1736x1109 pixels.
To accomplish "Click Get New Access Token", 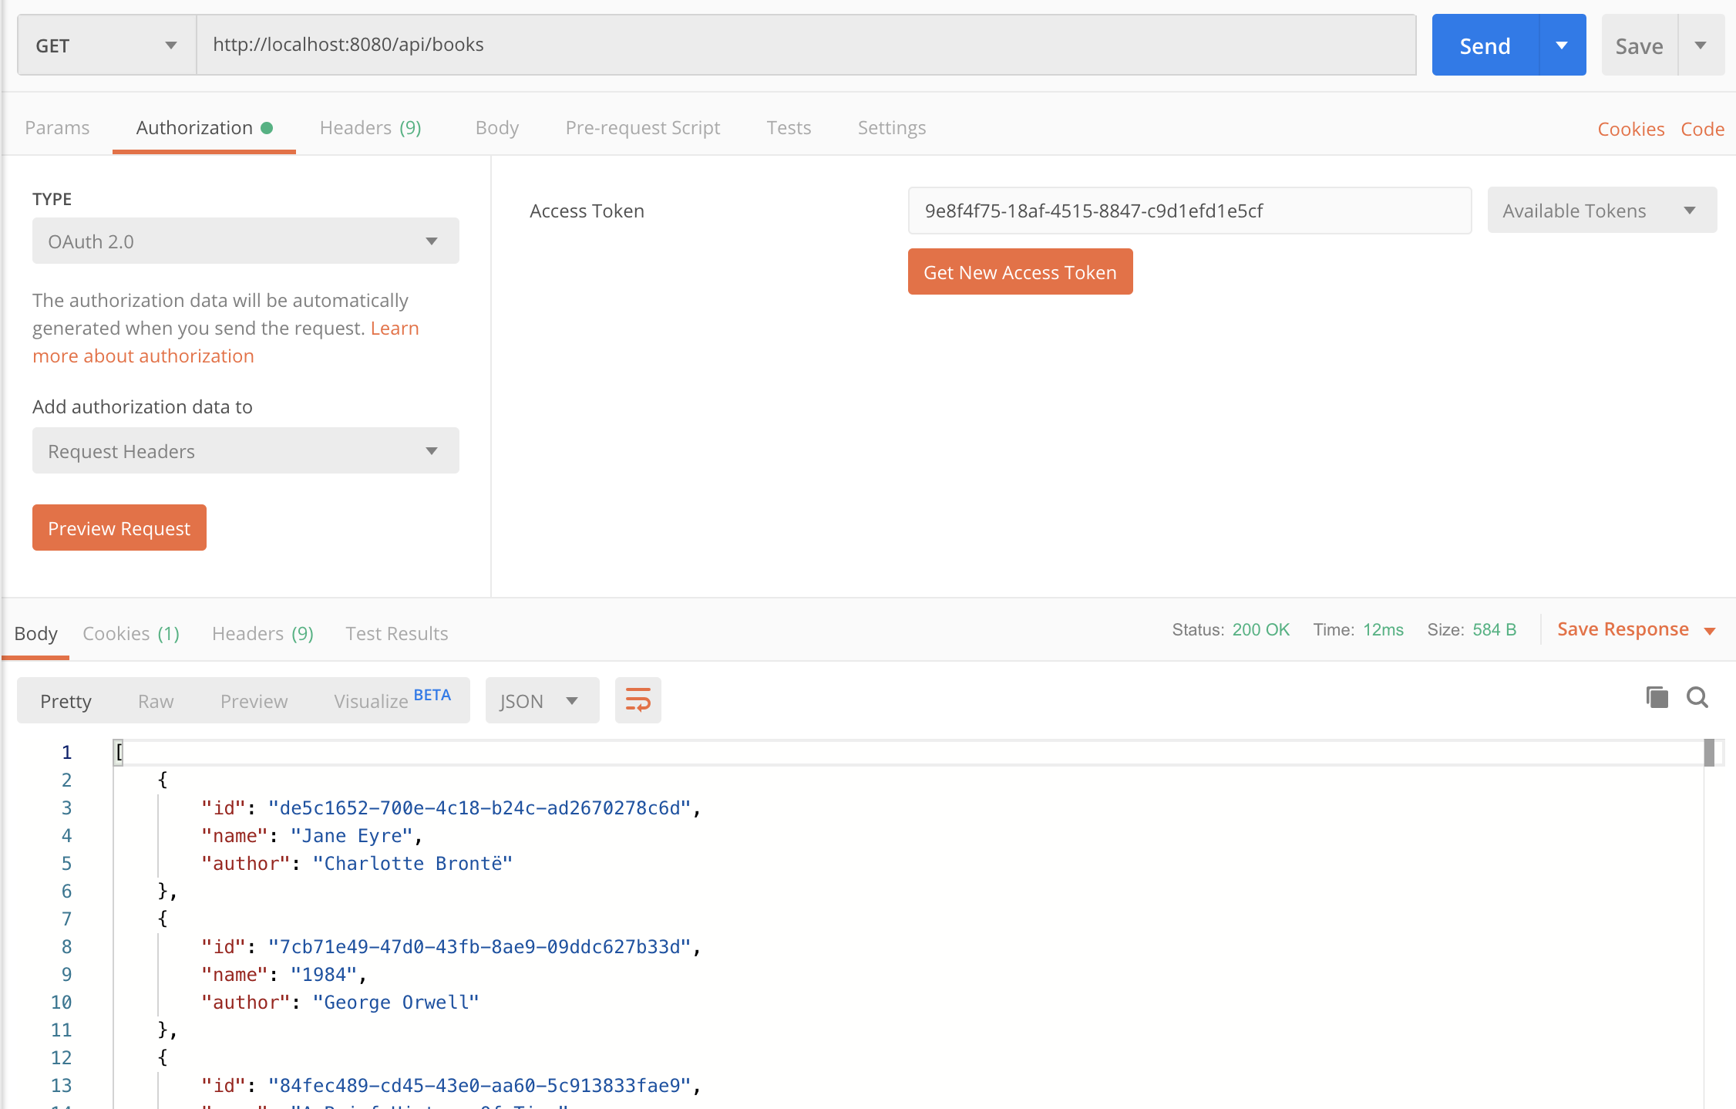I will point(1020,272).
